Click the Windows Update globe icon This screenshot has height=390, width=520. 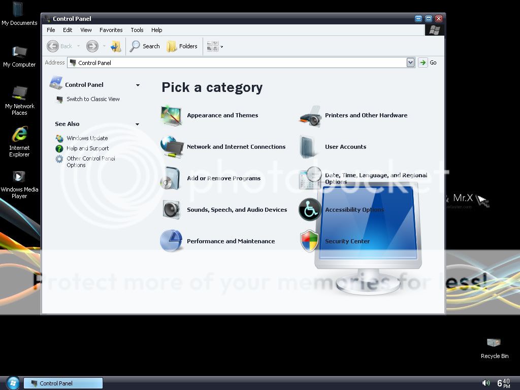tap(59, 138)
